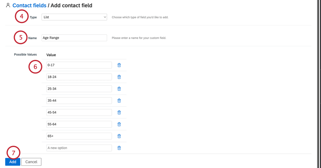Delete the 0-17 value option
This screenshot has width=321, height=168.
tap(119, 65)
